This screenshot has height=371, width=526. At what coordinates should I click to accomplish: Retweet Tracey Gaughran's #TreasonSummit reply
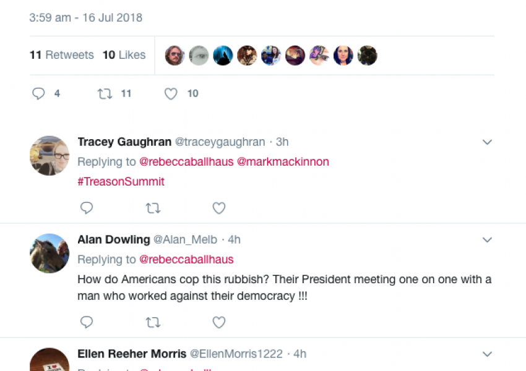click(x=152, y=208)
